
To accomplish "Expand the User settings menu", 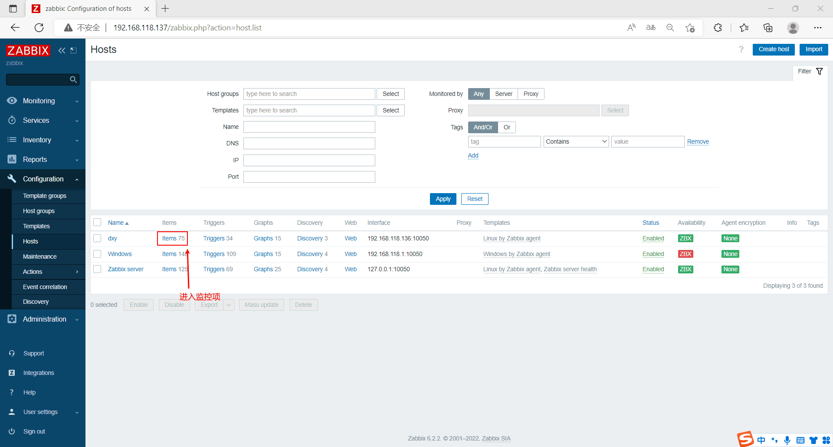I will (x=43, y=412).
